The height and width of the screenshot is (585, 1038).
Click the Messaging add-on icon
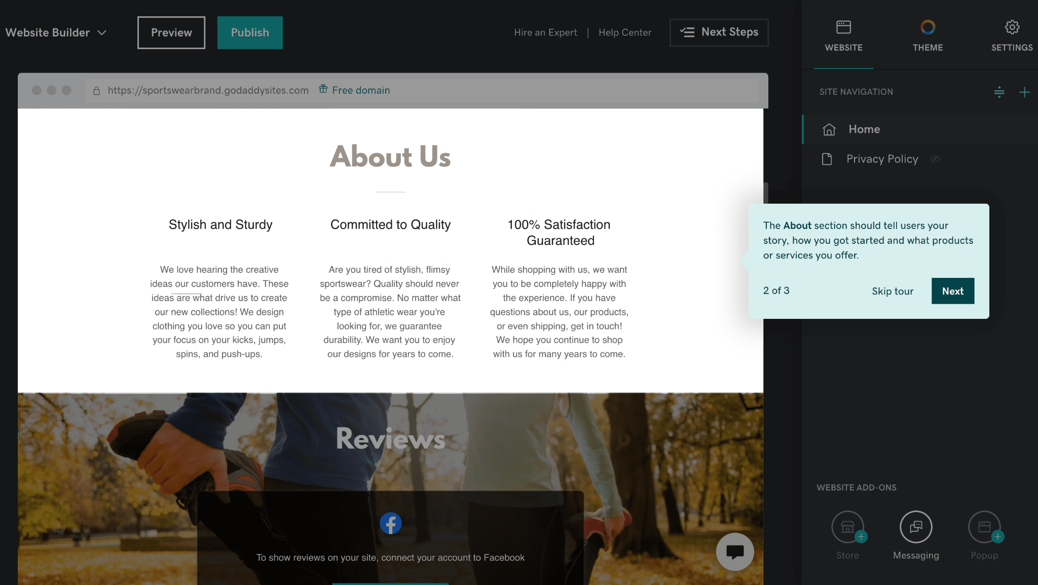(x=916, y=527)
